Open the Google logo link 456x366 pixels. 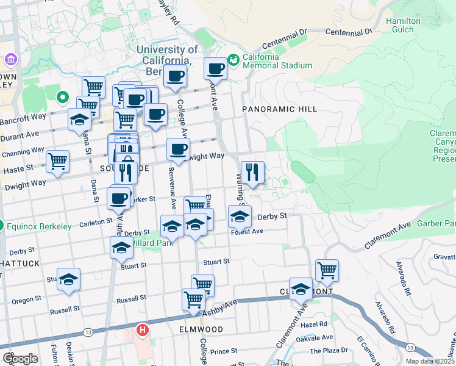[20, 359]
